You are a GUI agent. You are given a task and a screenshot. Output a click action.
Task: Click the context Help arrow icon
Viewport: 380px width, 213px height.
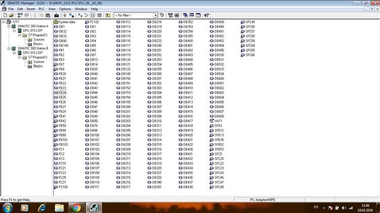click(207, 15)
